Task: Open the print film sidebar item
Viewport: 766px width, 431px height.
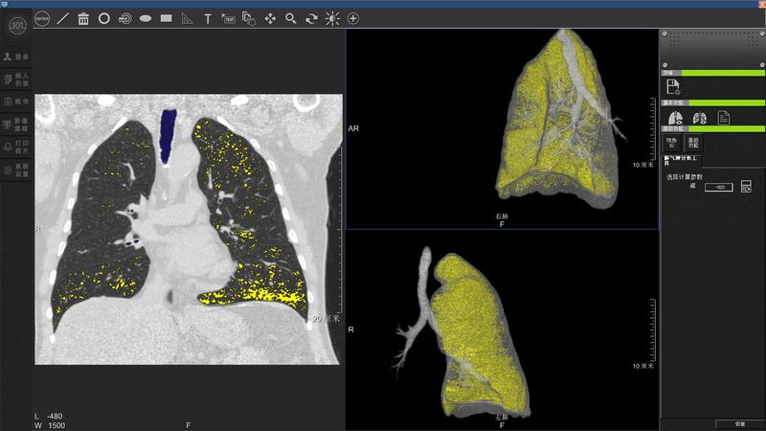Action: pos(16,147)
